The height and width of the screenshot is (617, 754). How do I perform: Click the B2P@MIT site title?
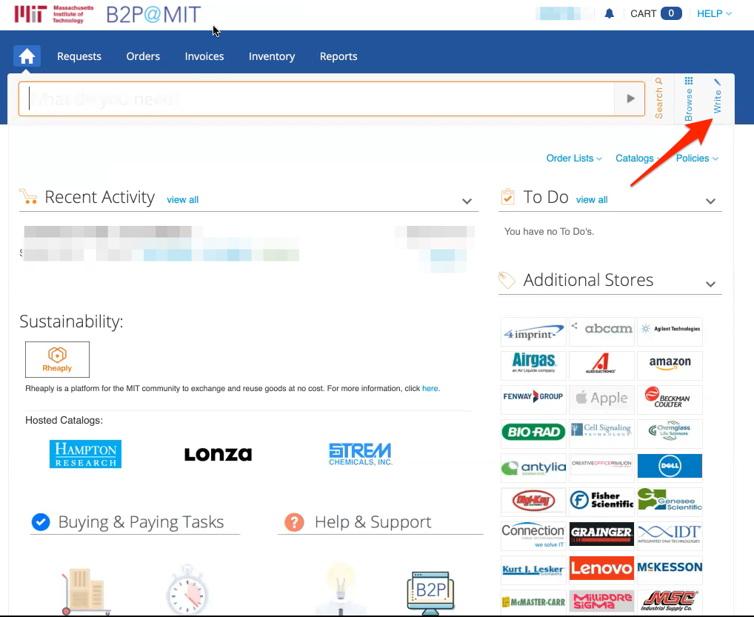tap(153, 14)
